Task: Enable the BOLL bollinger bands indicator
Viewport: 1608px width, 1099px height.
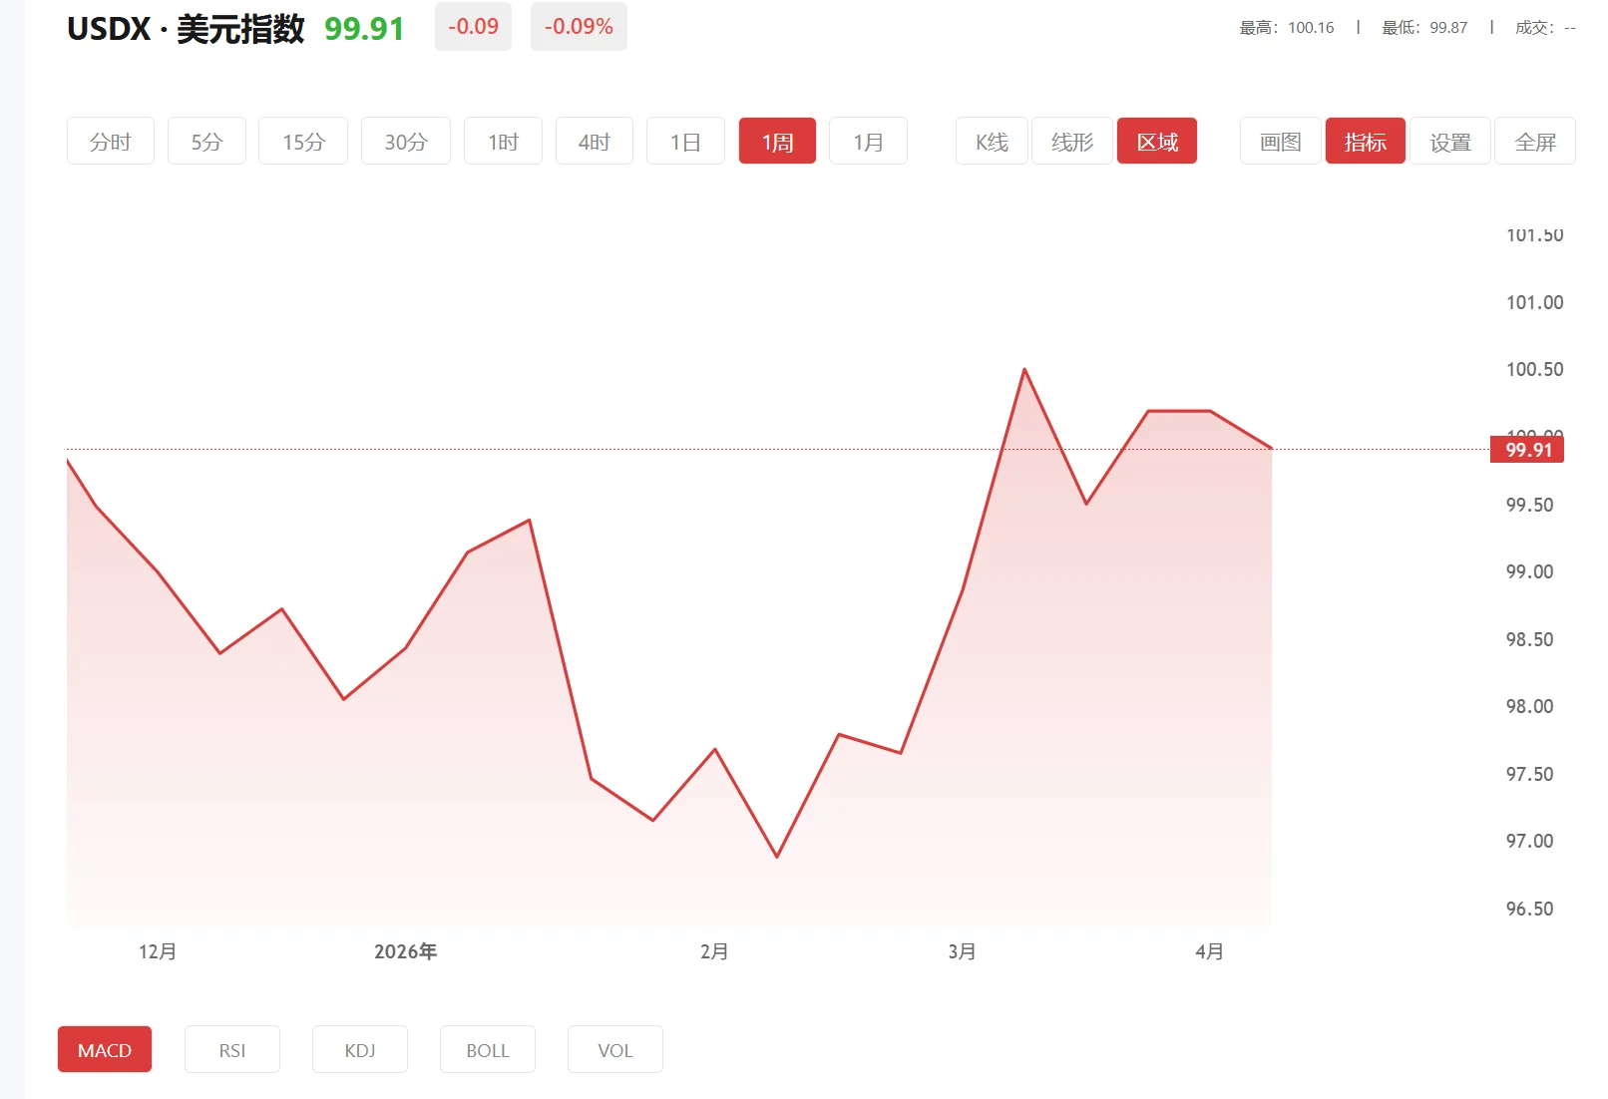Action: coord(487,1049)
